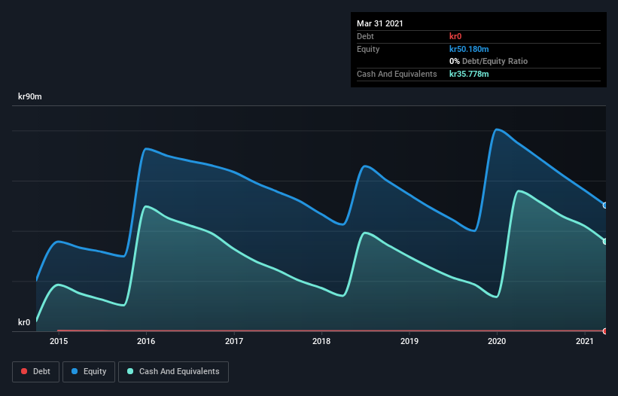Click the 2016 x-axis label
This screenshot has width=618, height=396.
coord(146,341)
